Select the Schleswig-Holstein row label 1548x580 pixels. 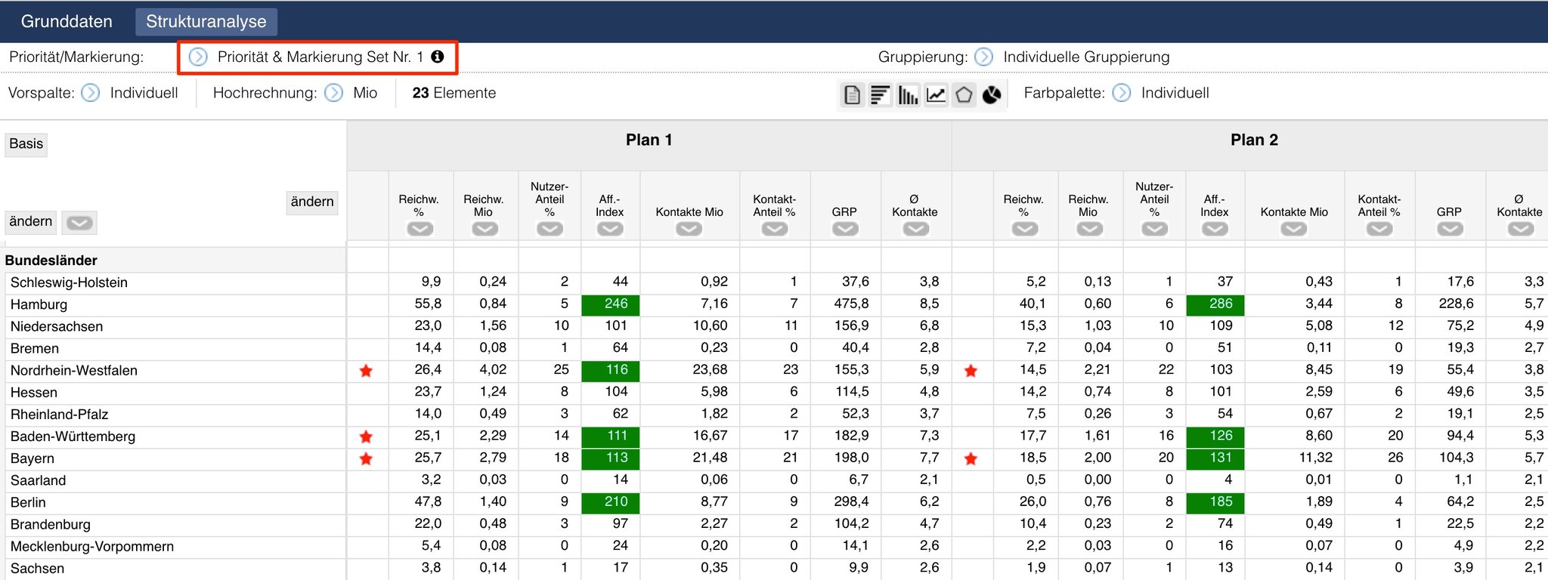69,282
